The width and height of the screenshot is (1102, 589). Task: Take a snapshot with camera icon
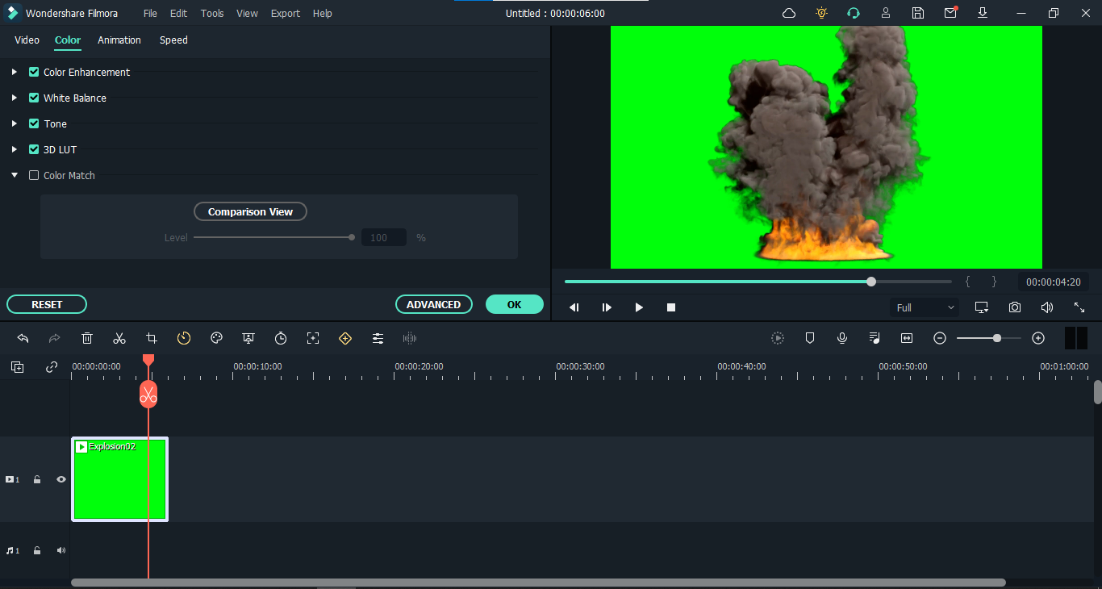tap(1014, 307)
